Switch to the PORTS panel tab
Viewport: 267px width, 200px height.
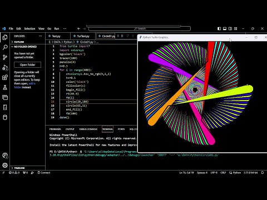121,129
